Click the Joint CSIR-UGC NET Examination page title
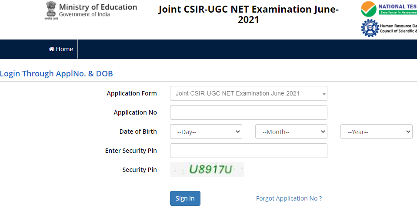This screenshot has width=417, height=214. coord(248,14)
